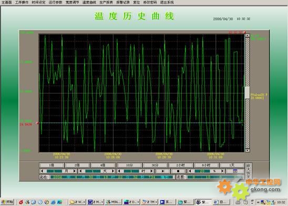Switch to the 自... taskbar window

[221, 202]
